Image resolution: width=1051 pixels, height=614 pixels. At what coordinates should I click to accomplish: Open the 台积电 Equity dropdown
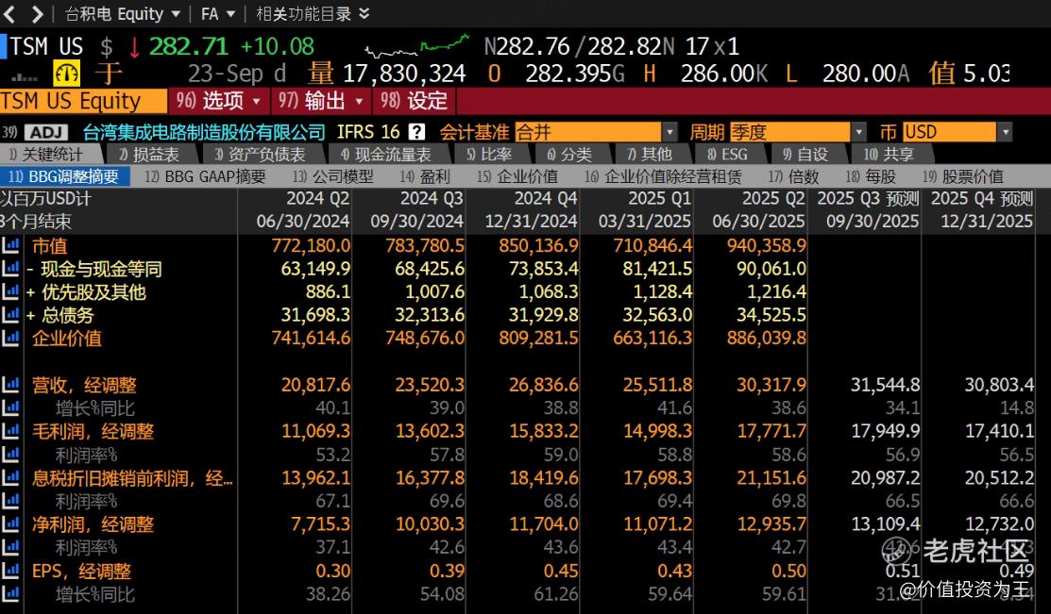click(x=123, y=13)
